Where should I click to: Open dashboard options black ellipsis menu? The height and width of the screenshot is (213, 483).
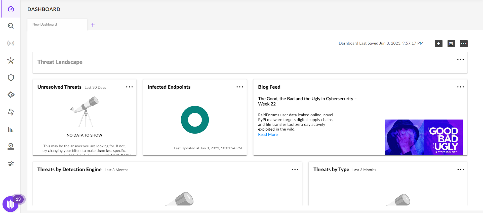tap(464, 44)
